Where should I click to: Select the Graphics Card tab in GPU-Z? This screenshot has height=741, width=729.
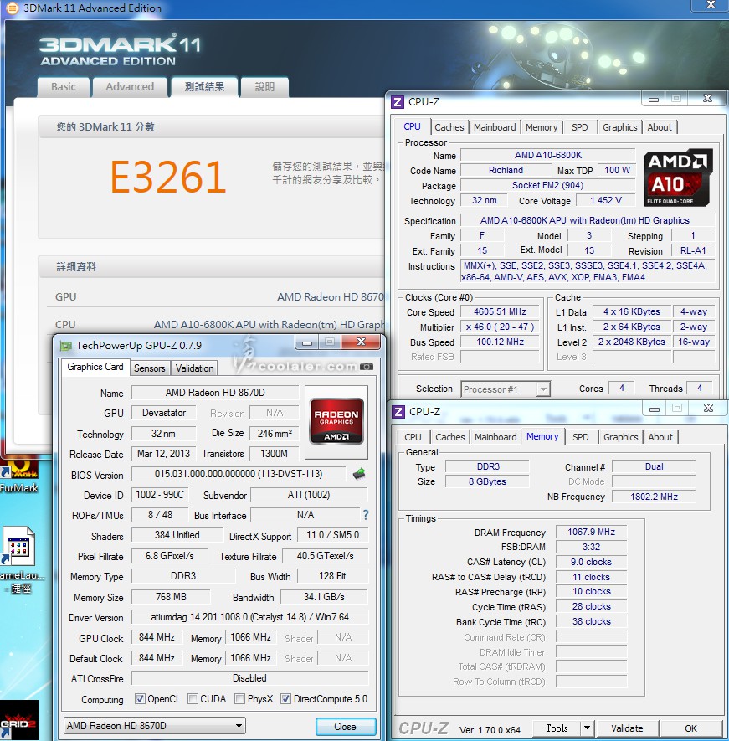[x=95, y=367]
